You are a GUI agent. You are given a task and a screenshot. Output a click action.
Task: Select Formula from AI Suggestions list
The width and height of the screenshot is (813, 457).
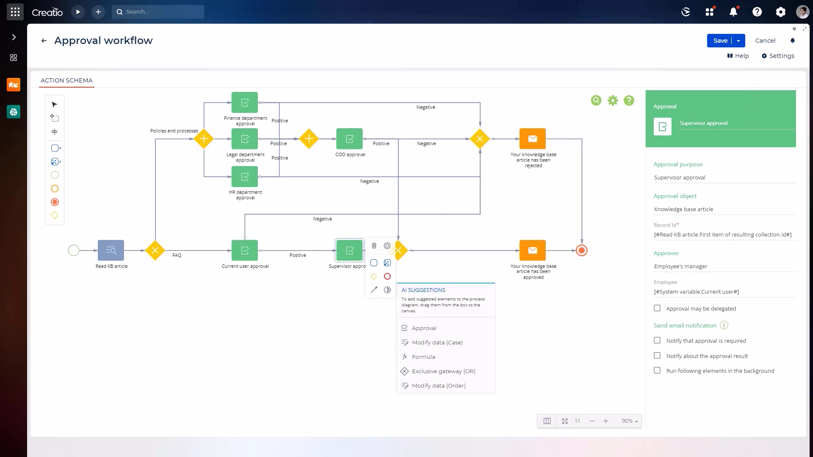pos(423,357)
